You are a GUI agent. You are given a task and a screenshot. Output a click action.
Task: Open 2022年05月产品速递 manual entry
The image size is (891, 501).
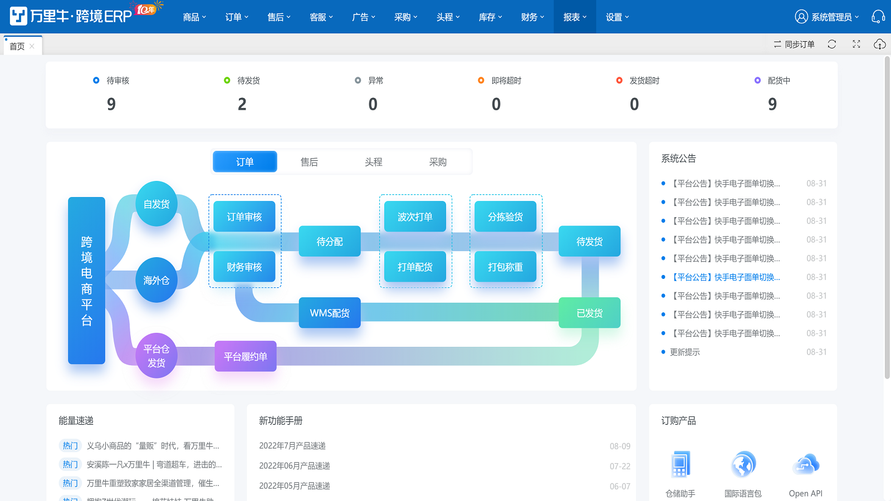click(x=295, y=485)
